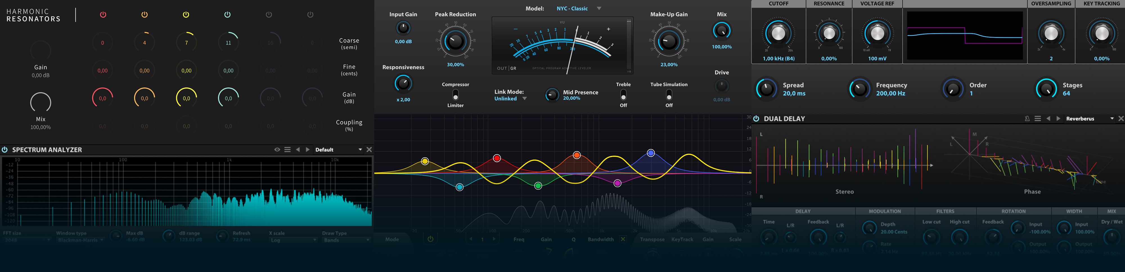Viewport: 1125px width, 272px height.
Task: Open the Reverberus preset dropdown
Action: click(x=1111, y=119)
